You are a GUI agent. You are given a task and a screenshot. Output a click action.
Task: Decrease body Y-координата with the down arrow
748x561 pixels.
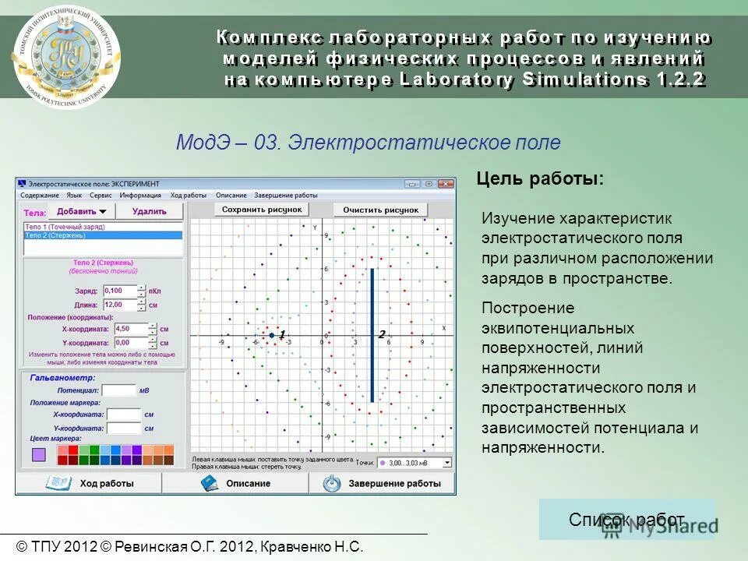click(x=152, y=345)
